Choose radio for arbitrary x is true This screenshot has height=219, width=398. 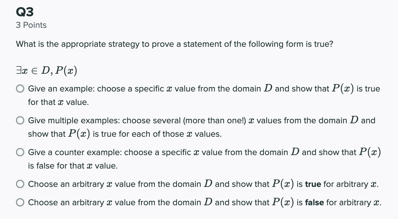[21, 184]
